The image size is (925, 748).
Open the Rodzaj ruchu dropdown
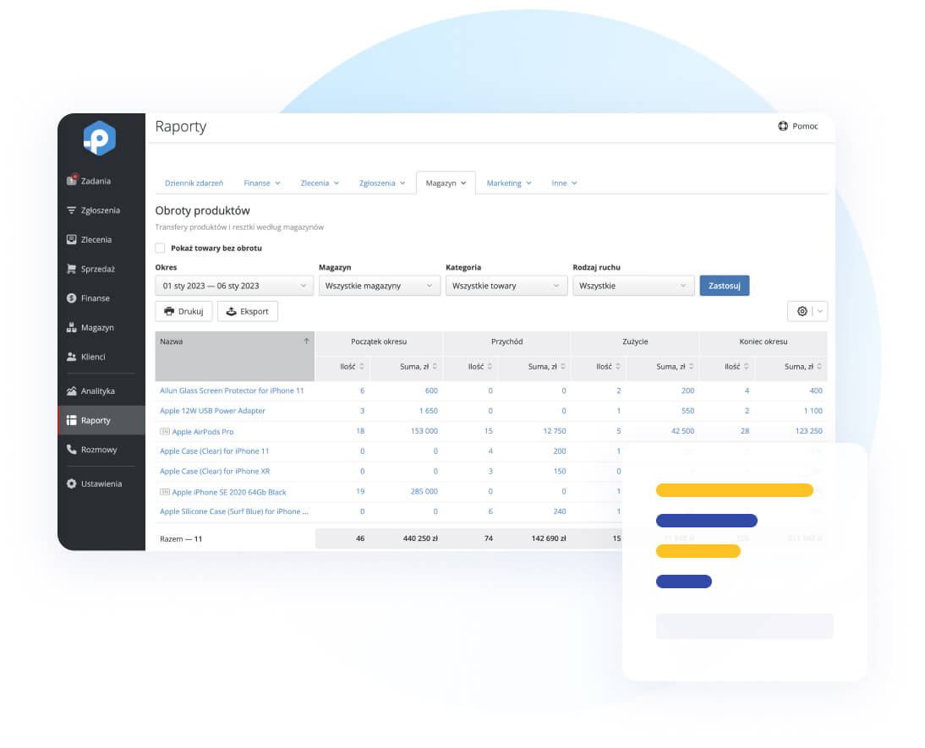(x=632, y=286)
